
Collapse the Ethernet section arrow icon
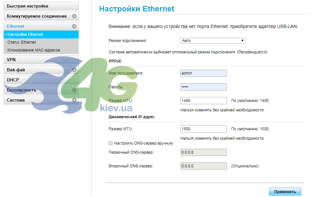[x=74, y=26]
